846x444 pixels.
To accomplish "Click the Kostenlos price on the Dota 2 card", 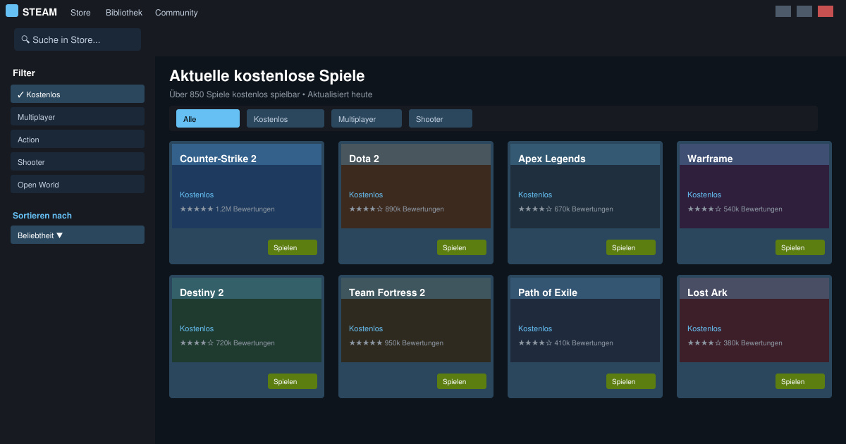I will [x=366, y=195].
